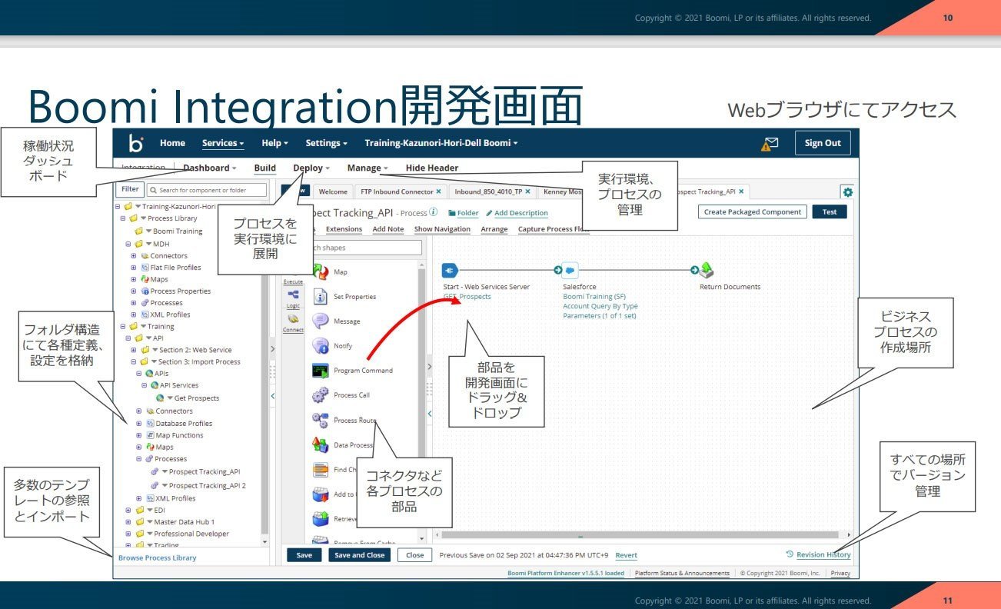Select the Process Call gears icon

click(321, 395)
